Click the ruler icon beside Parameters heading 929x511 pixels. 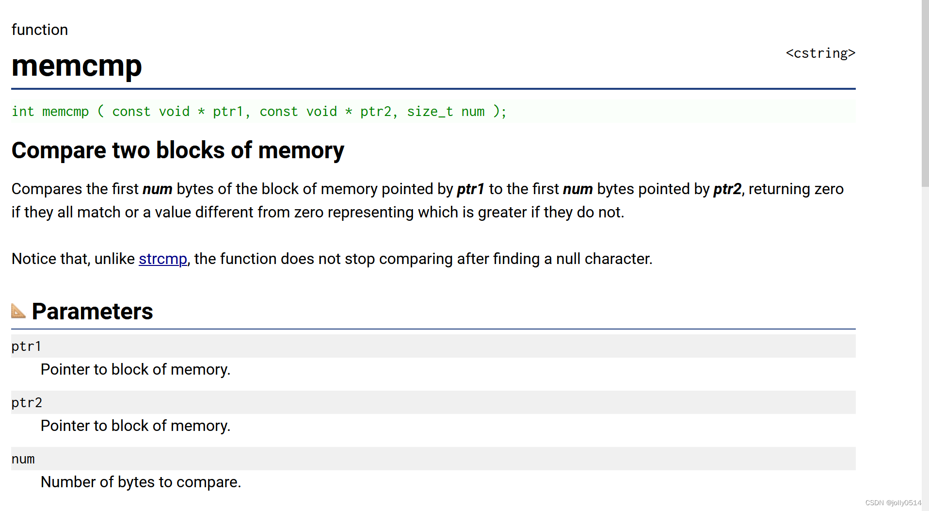click(x=18, y=311)
